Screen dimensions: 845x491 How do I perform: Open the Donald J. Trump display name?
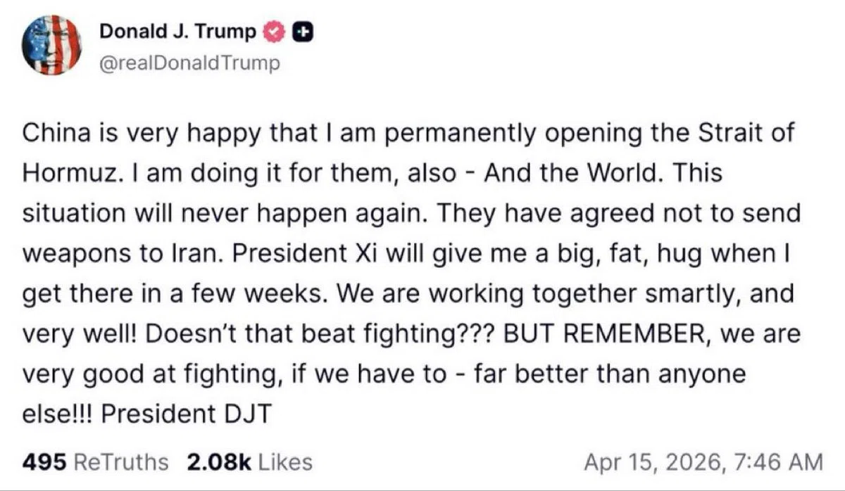tap(178, 31)
